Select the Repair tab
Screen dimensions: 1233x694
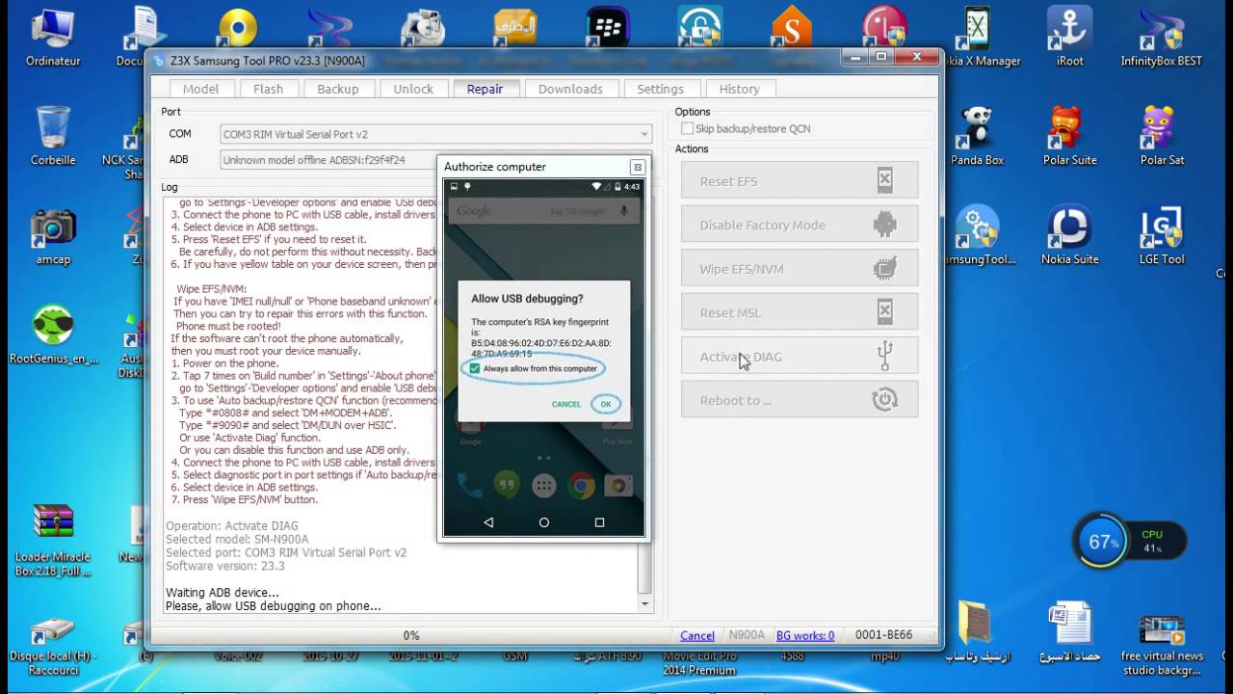(x=485, y=89)
